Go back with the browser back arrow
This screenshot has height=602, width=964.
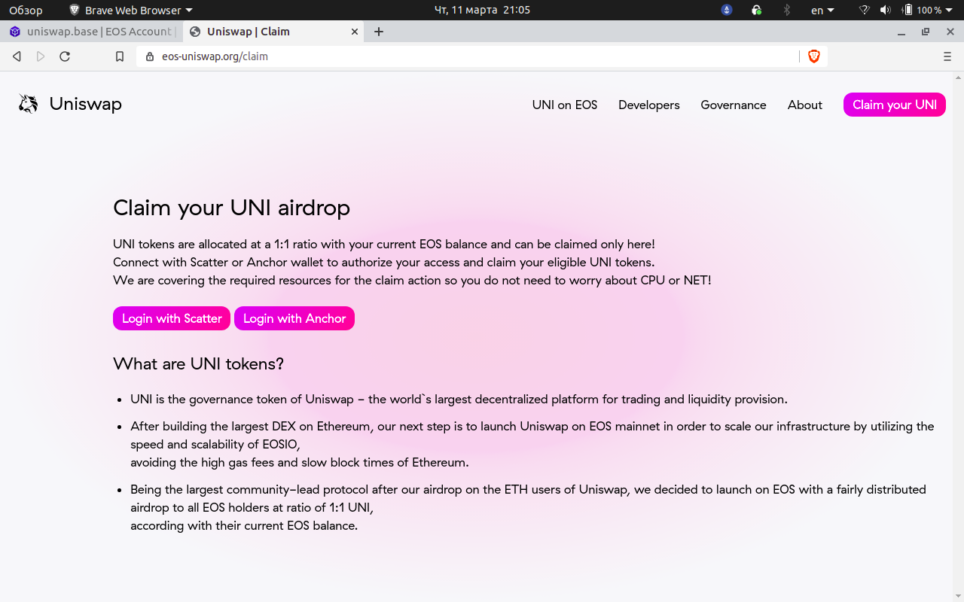(17, 56)
